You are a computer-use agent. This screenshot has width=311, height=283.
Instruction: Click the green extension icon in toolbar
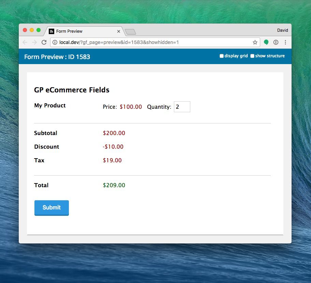tap(266, 42)
